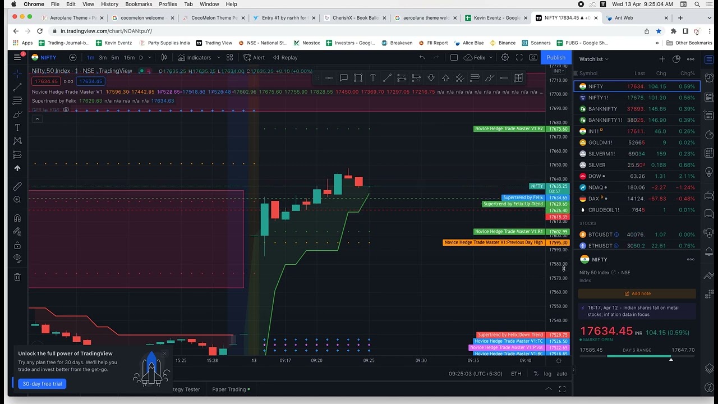
Task: Toggle hide all drawings eye icon
Action: [x=17, y=259]
